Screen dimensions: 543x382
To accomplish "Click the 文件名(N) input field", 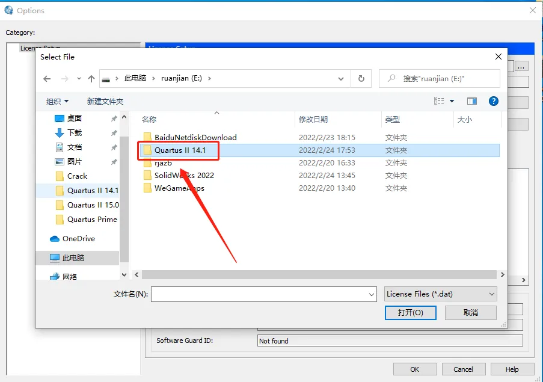I will (x=259, y=294).
